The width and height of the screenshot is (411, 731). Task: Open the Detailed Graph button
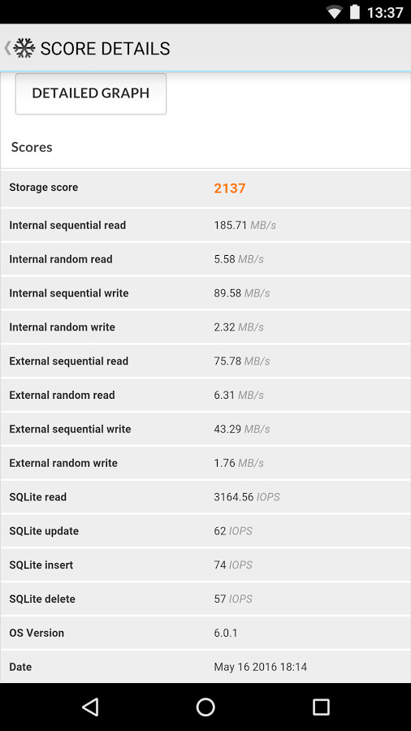[x=91, y=93]
